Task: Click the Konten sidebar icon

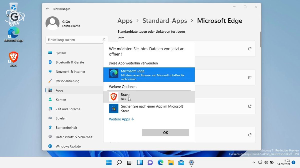Action: point(50,100)
